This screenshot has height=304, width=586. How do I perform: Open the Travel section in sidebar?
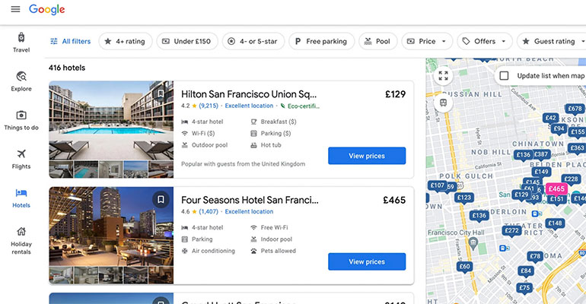(21, 42)
